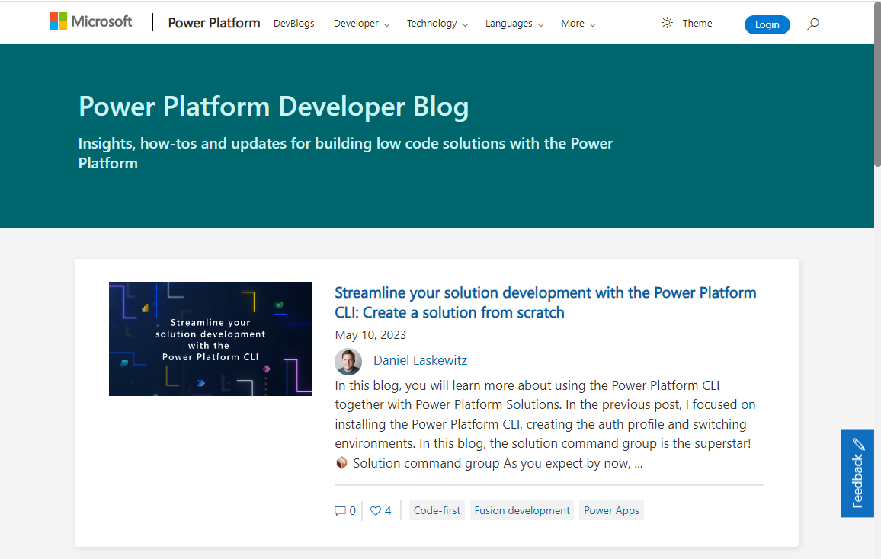881x559 pixels.
Task: Click the Login button
Action: coord(767,24)
